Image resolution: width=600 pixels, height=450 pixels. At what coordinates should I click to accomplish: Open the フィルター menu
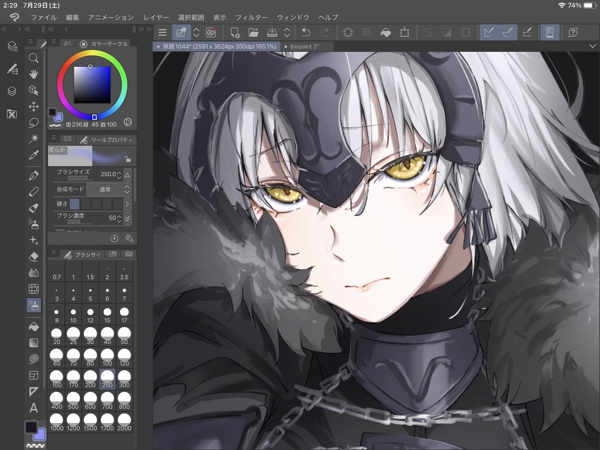click(251, 17)
